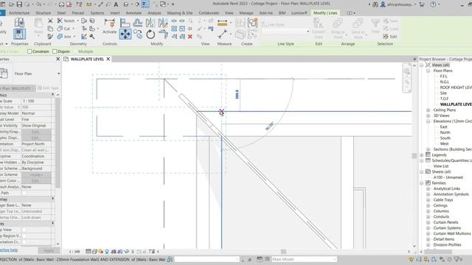Open the Properties help link
Image resolution: width=472 pixels, height=265 pixels.
point(8,250)
